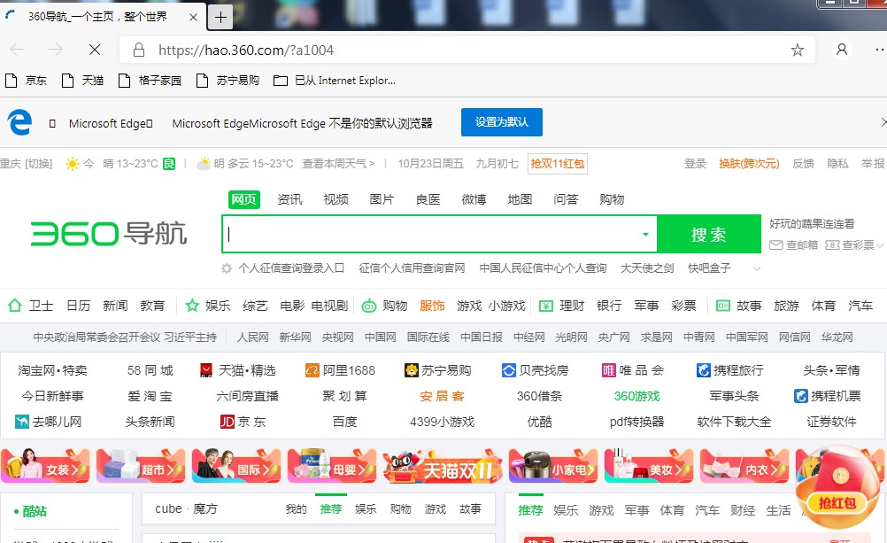
Task: Click inside the main search input box
Action: 425,234
